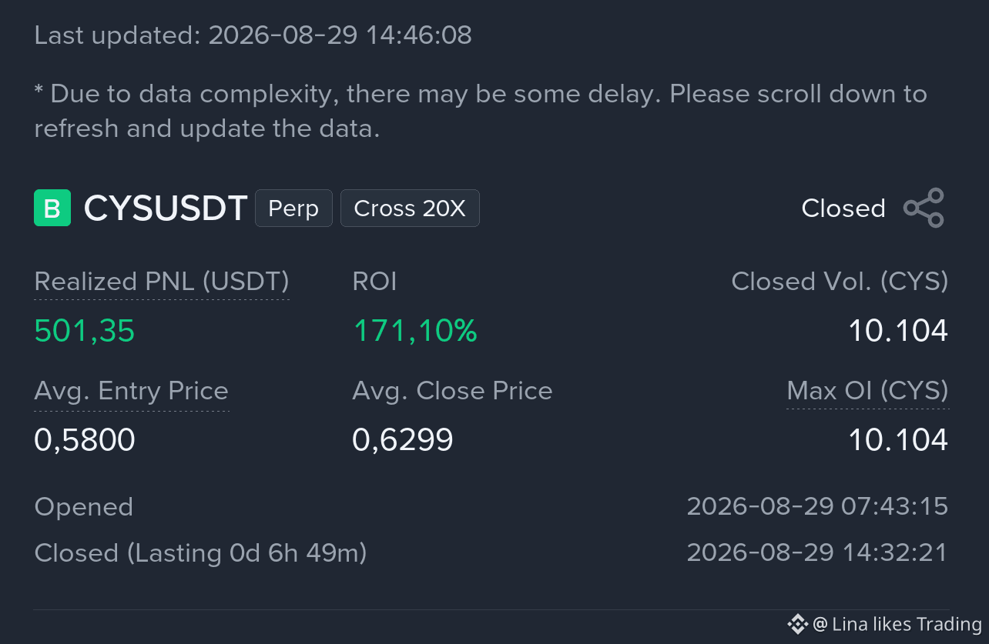Viewport: 989px width, 644px height.
Task: Select the Perp contract tag
Action: (293, 209)
